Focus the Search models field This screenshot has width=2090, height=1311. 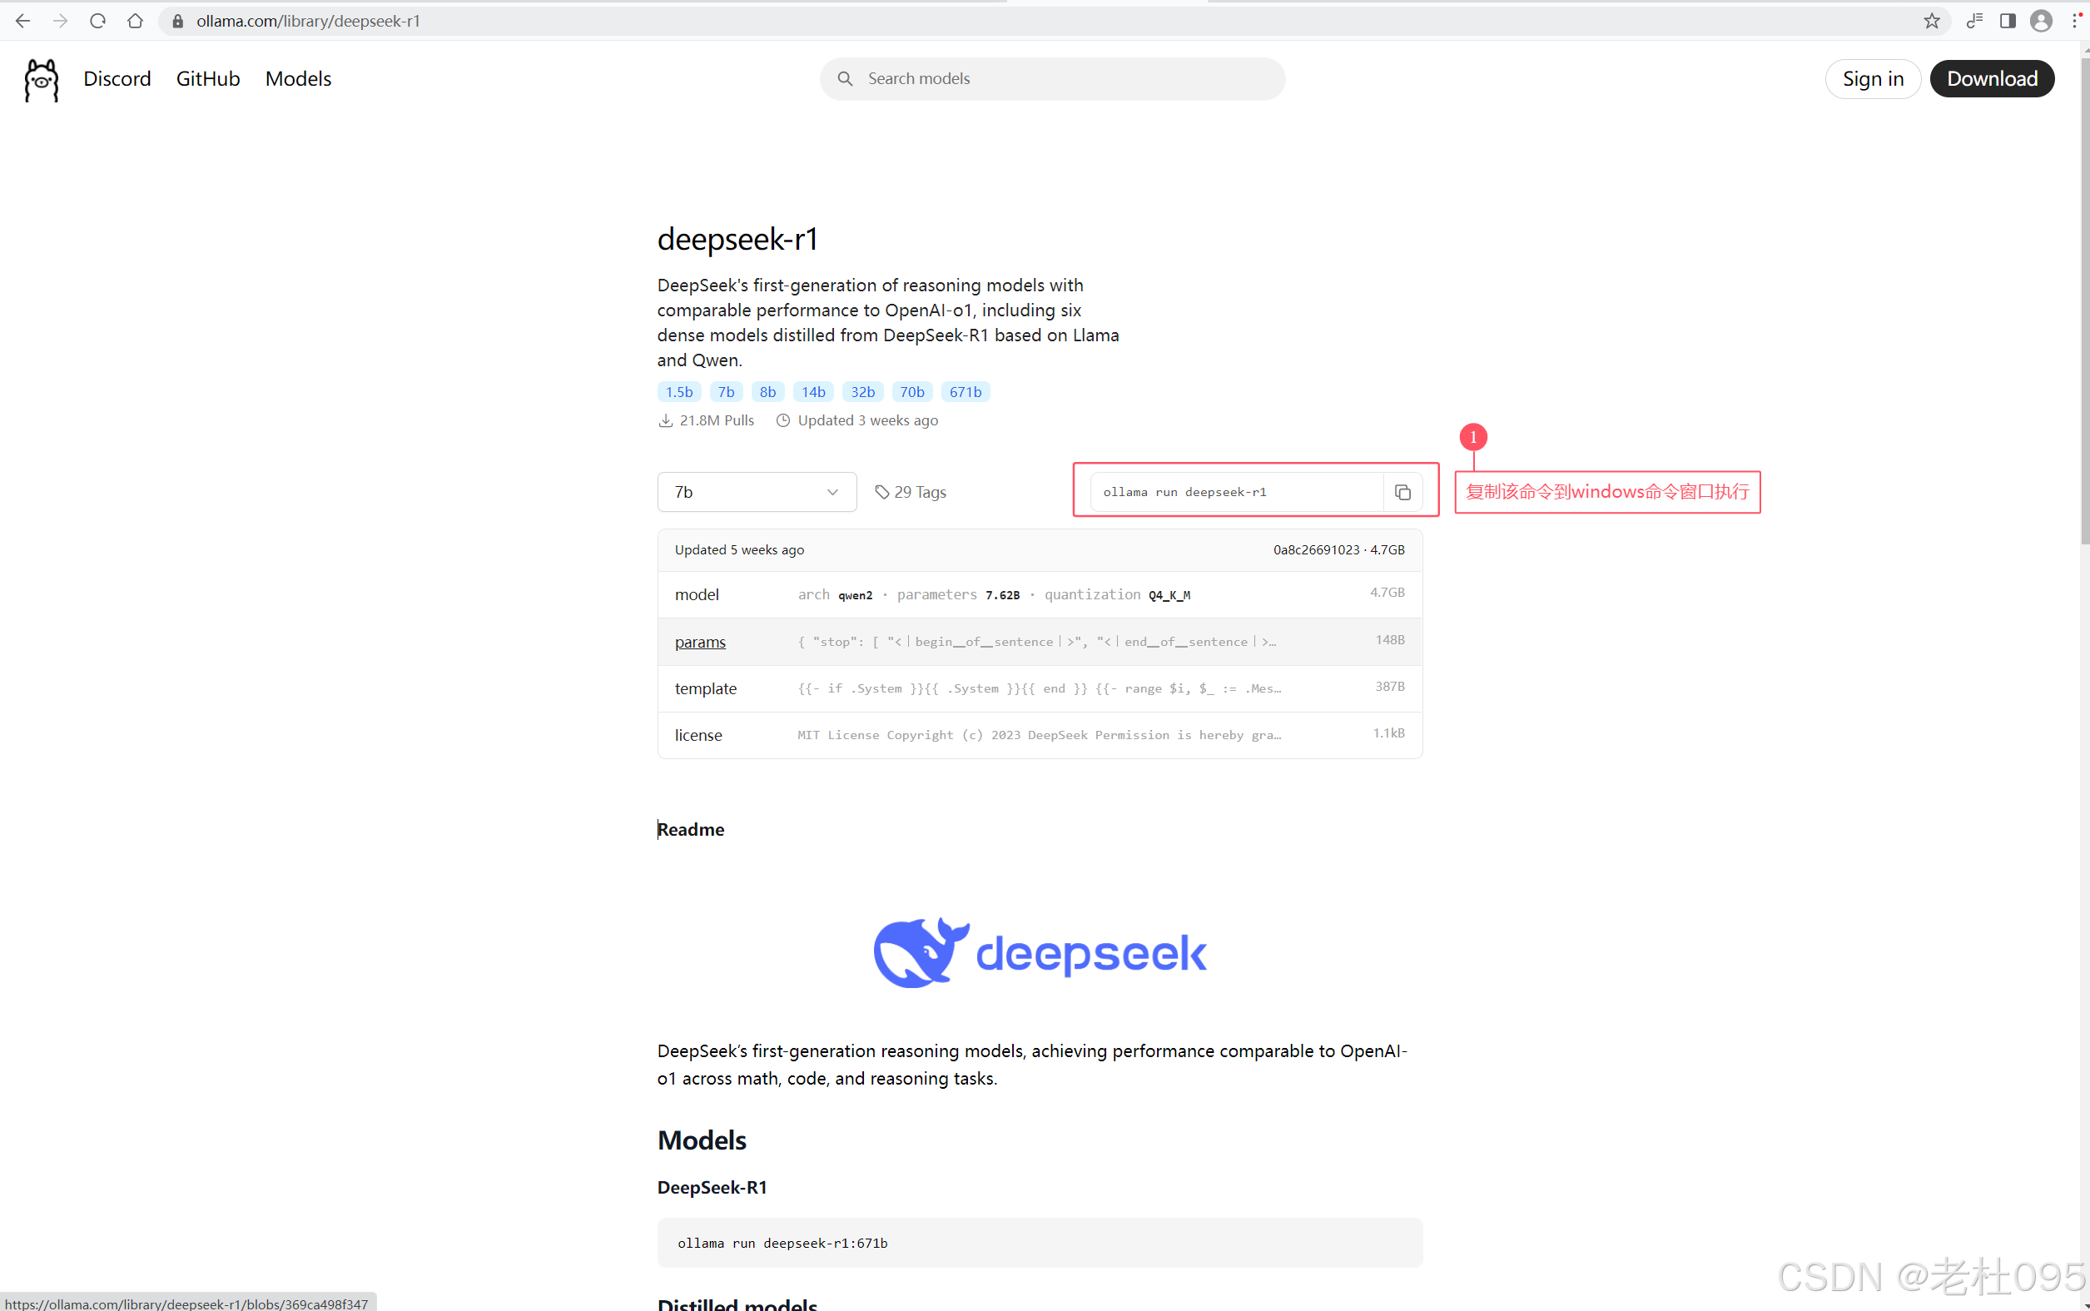1051,79
